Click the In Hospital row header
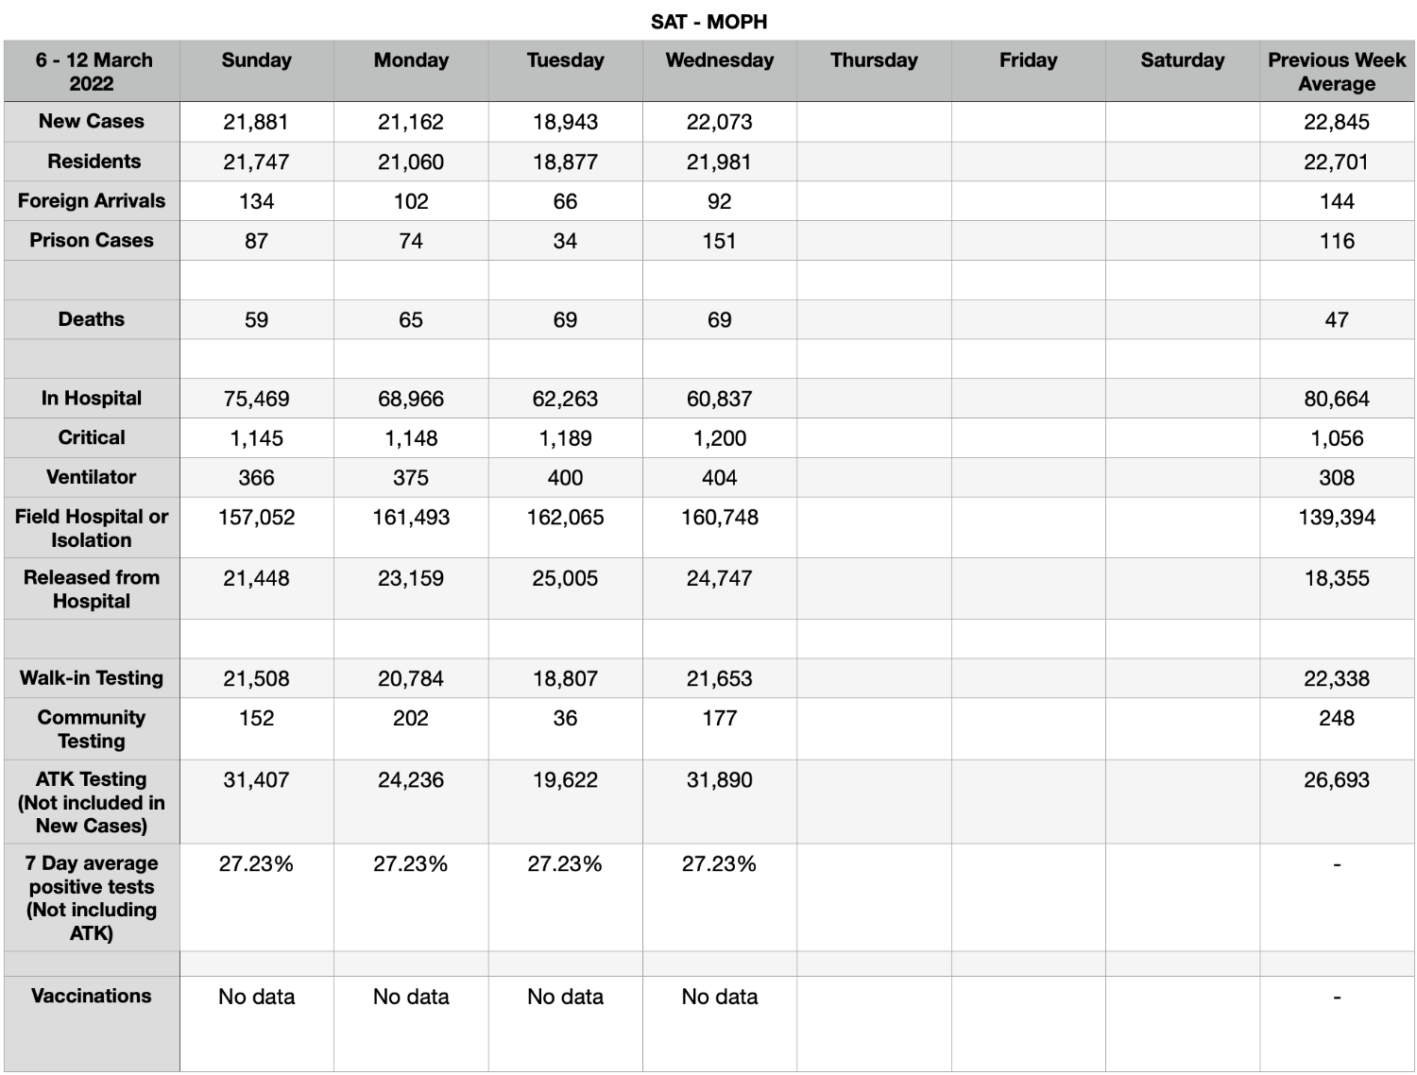Viewport: 1417px width, 1075px height. (x=92, y=399)
